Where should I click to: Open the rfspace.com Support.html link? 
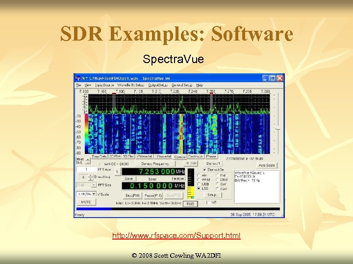coord(176,236)
